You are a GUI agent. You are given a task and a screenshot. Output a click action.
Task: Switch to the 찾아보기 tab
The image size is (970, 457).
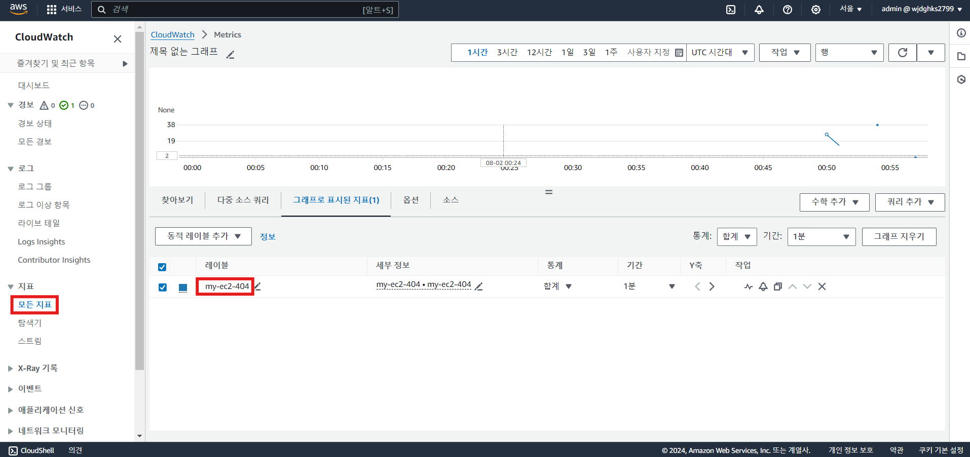pyautogui.click(x=177, y=200)
